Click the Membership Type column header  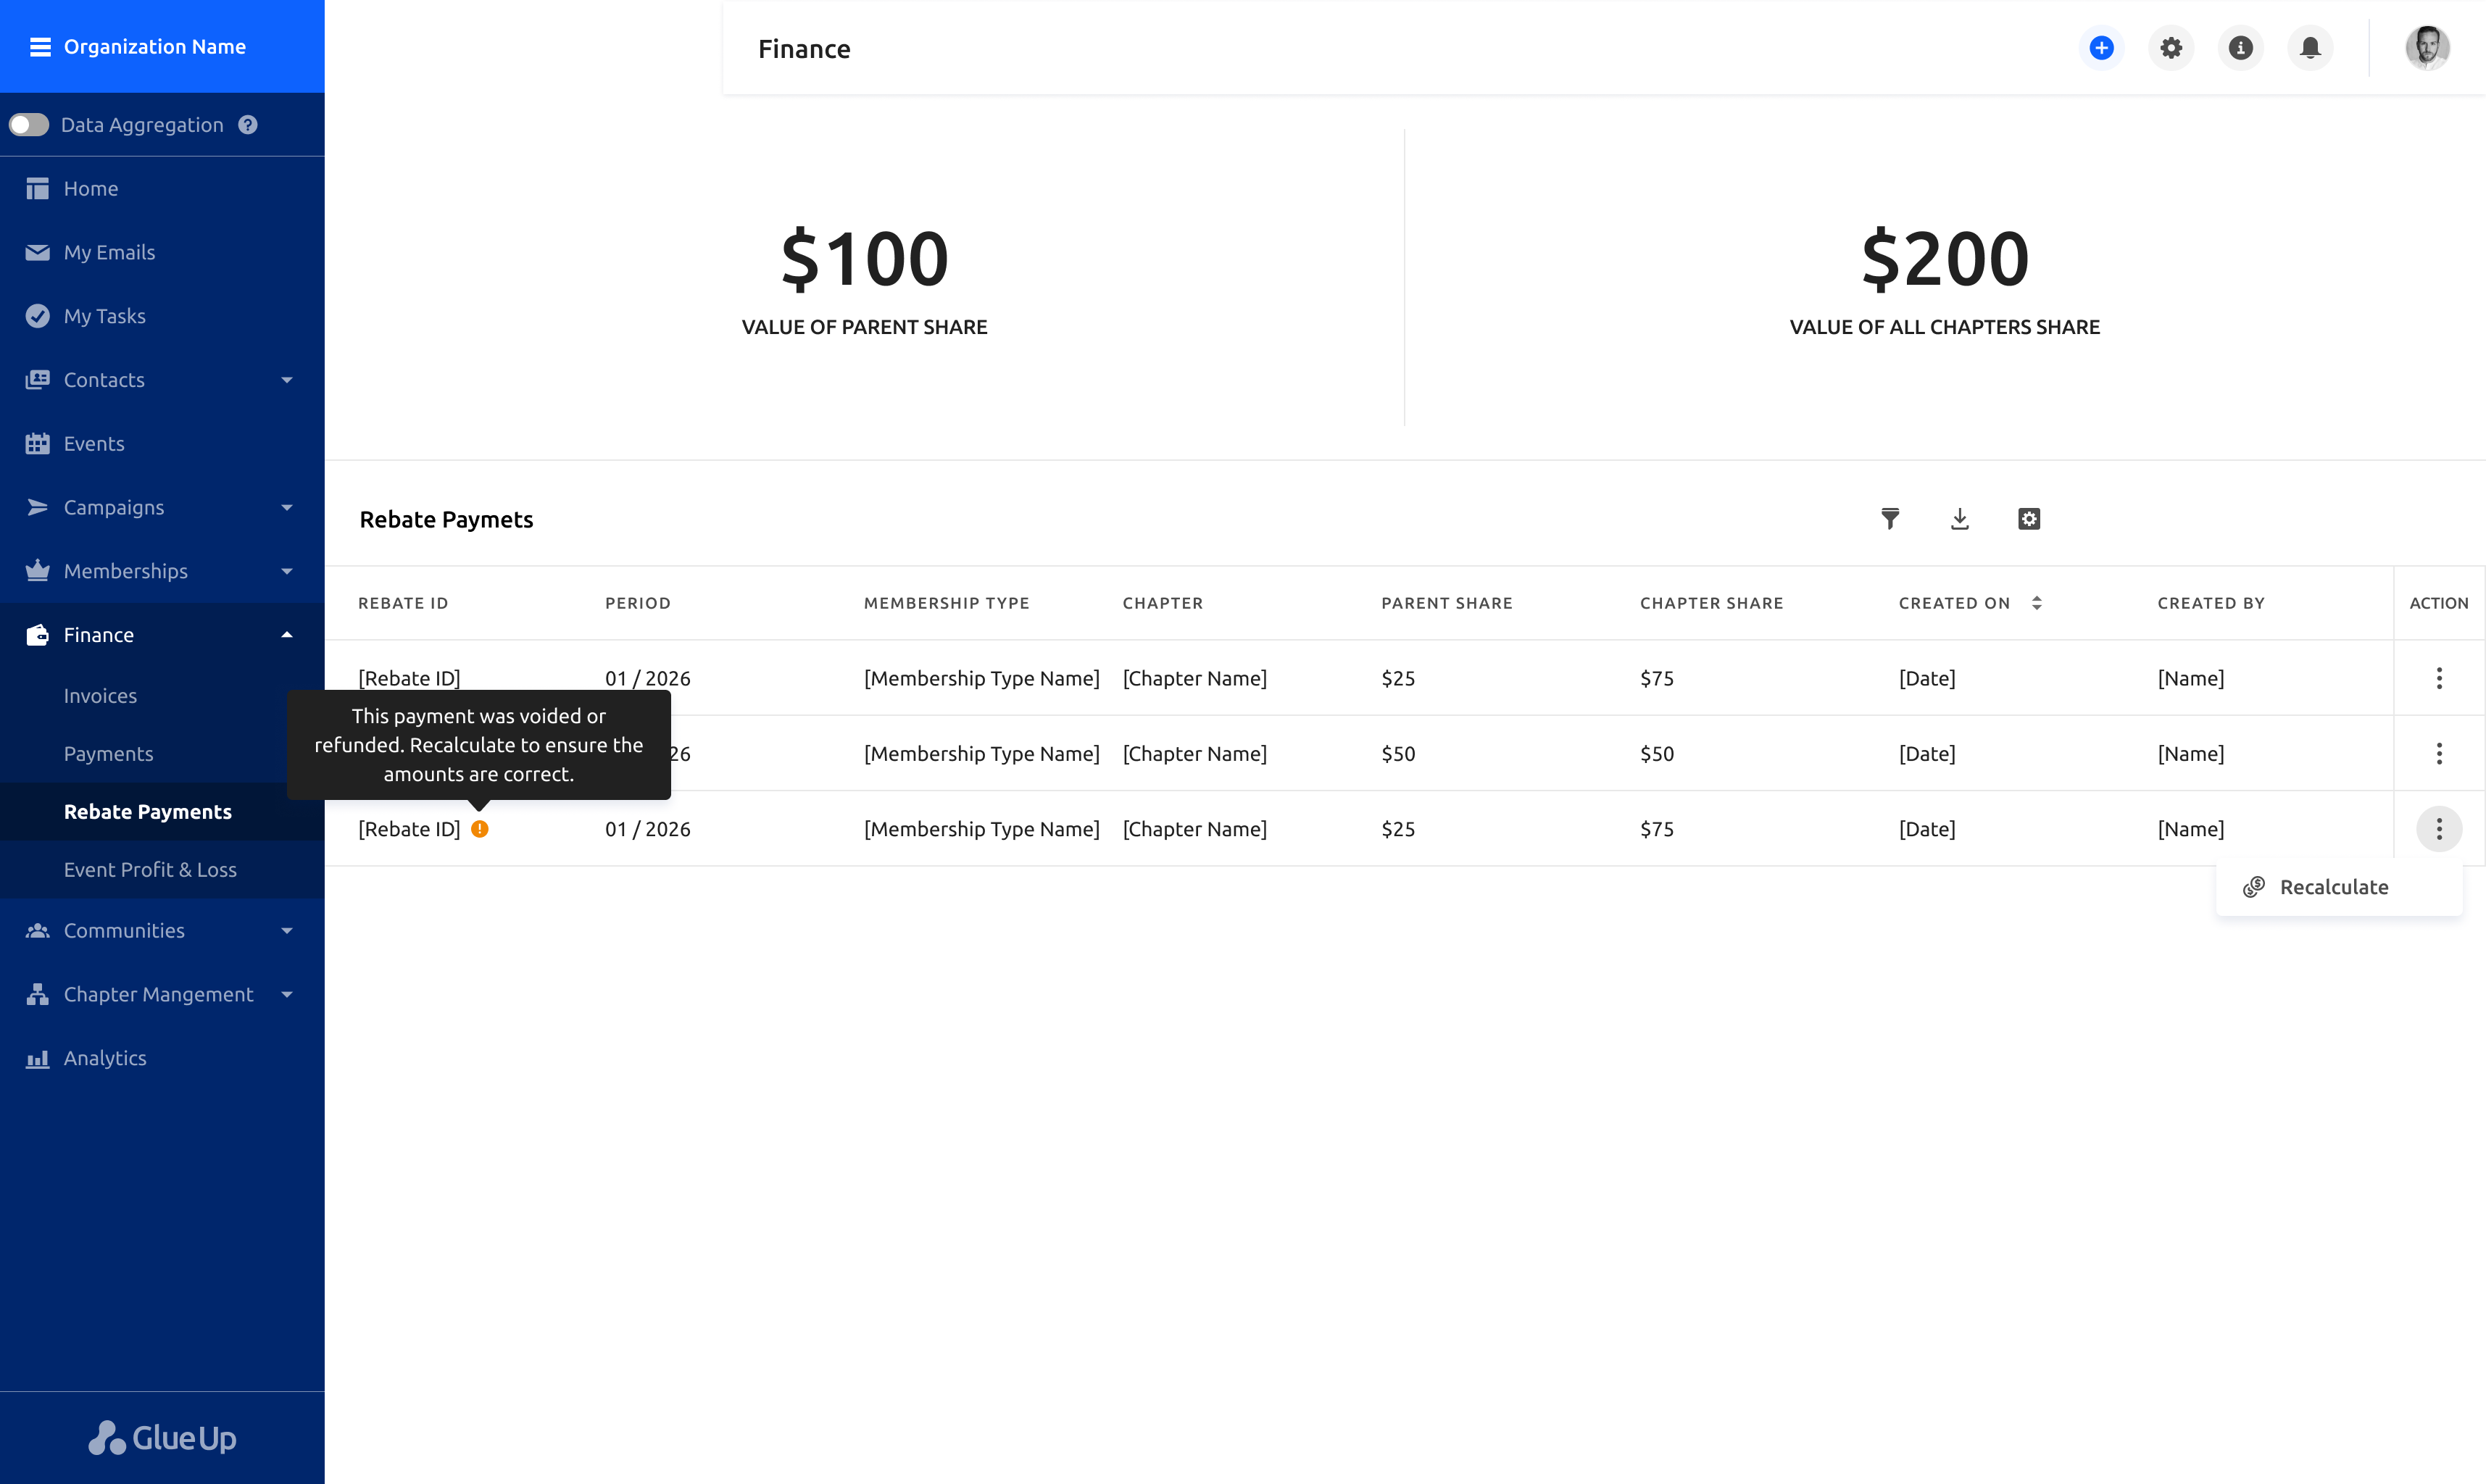[946, 603]
